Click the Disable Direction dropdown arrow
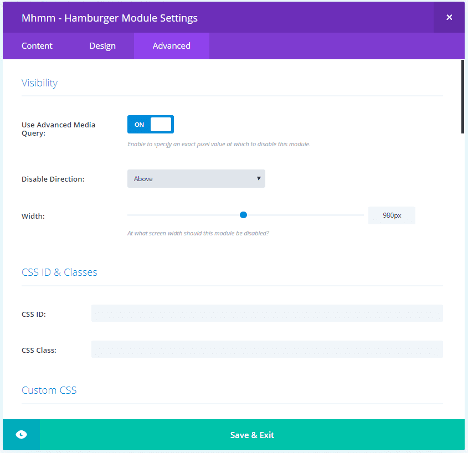The height and width of the screenshot is (453, 468). point(259,178)
